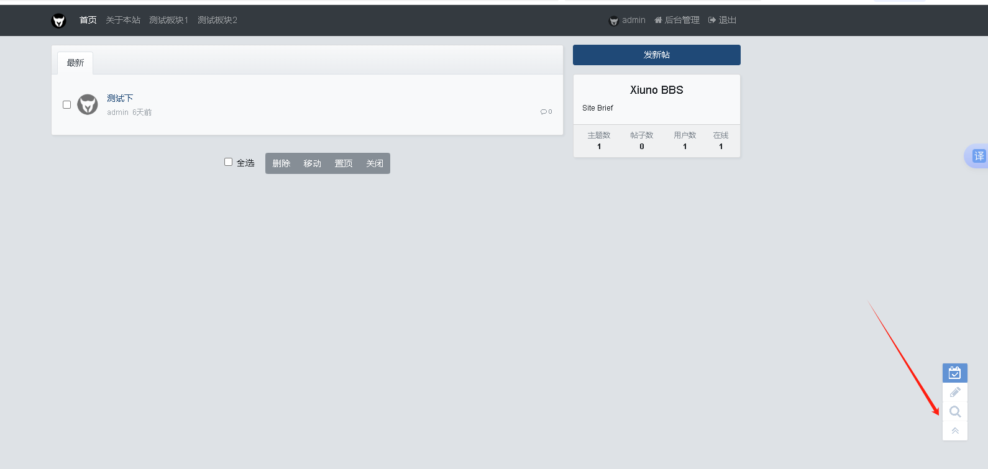Open the 首页 home menu item
This screenshot has width=988, height=469.
(x=88, y=20)
